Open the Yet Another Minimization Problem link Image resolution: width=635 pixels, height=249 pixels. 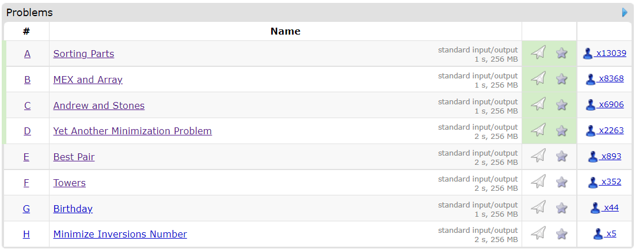coord(132,131)
